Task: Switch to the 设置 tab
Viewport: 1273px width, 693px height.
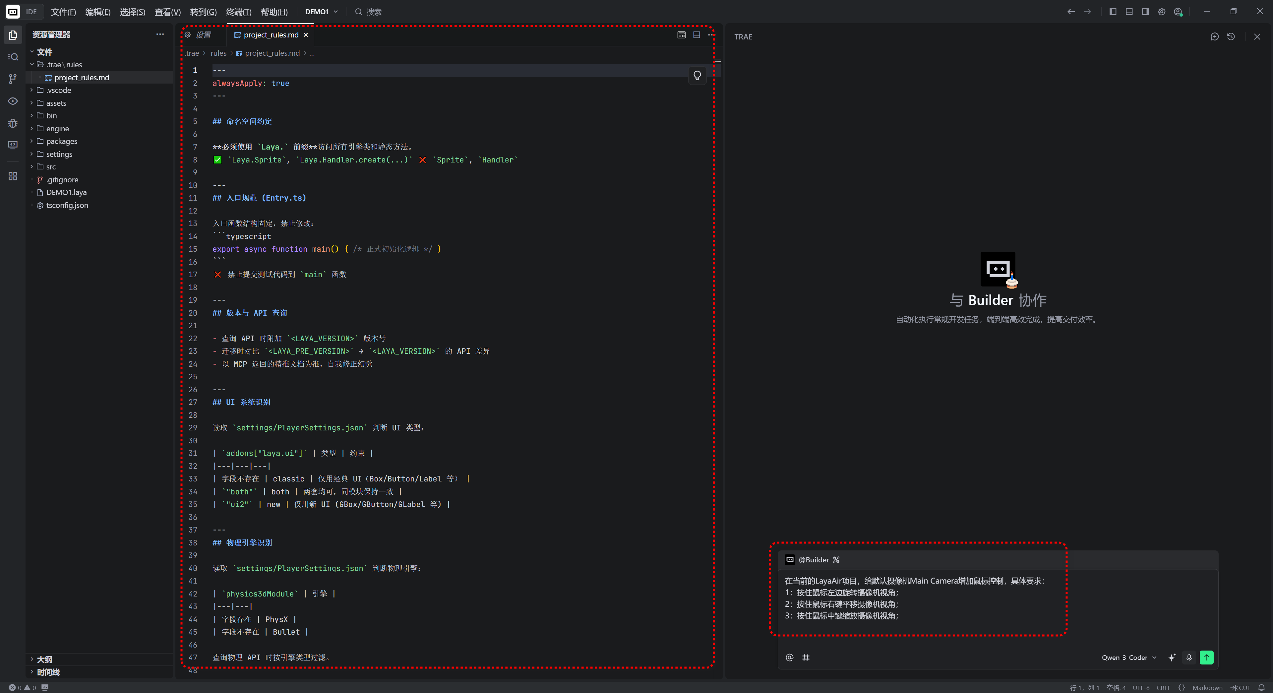Action: point(203,35)
